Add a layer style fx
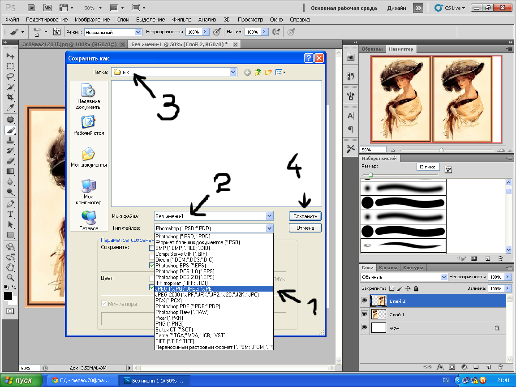Screen dimensions: 516x387 coord(440,367)
